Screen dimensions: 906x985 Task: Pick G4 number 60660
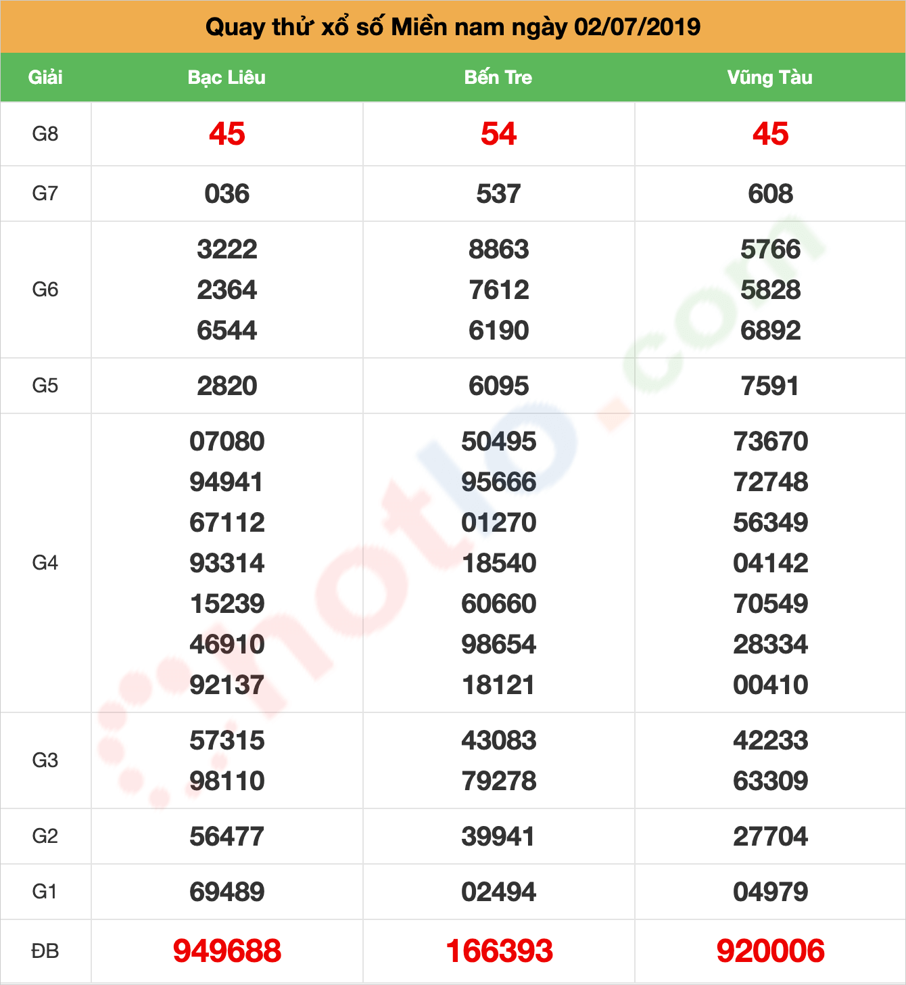tap(499, 604)
